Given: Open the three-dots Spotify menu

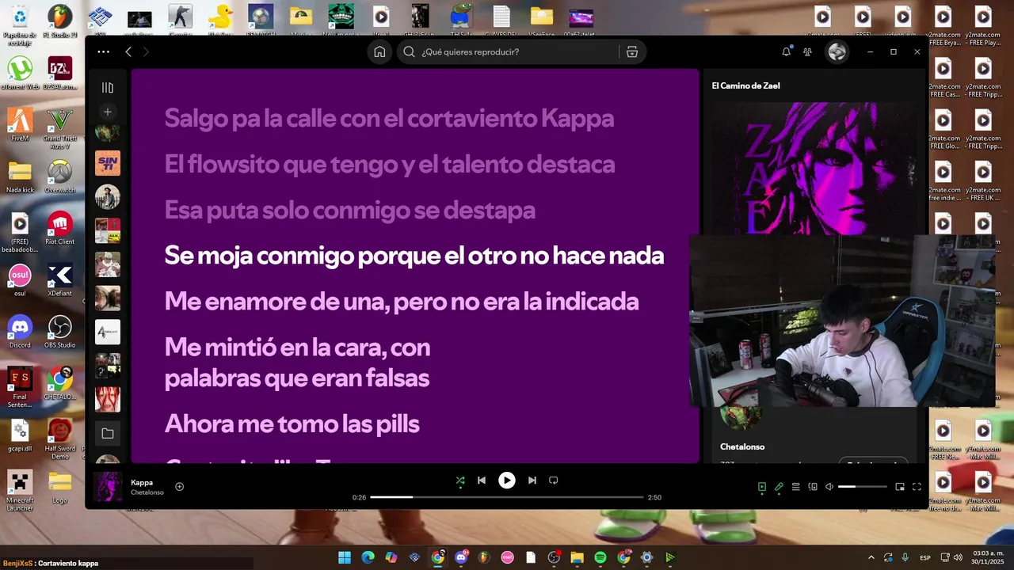Looking at the screenshot, I should pyautogui.click(x=104, y=51).
